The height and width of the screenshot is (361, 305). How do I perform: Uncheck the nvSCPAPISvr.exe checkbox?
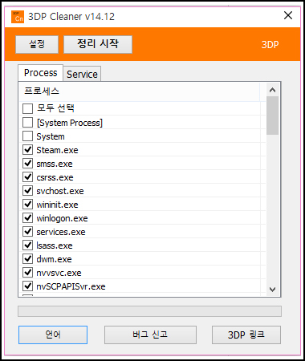pyautogui.click(x=28, y=286)
